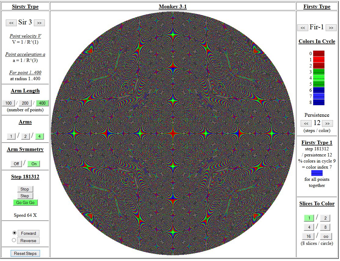Click the Arms heading
Image resolution: width=340 pixels, height=261 pixels.
click(25, 122)
